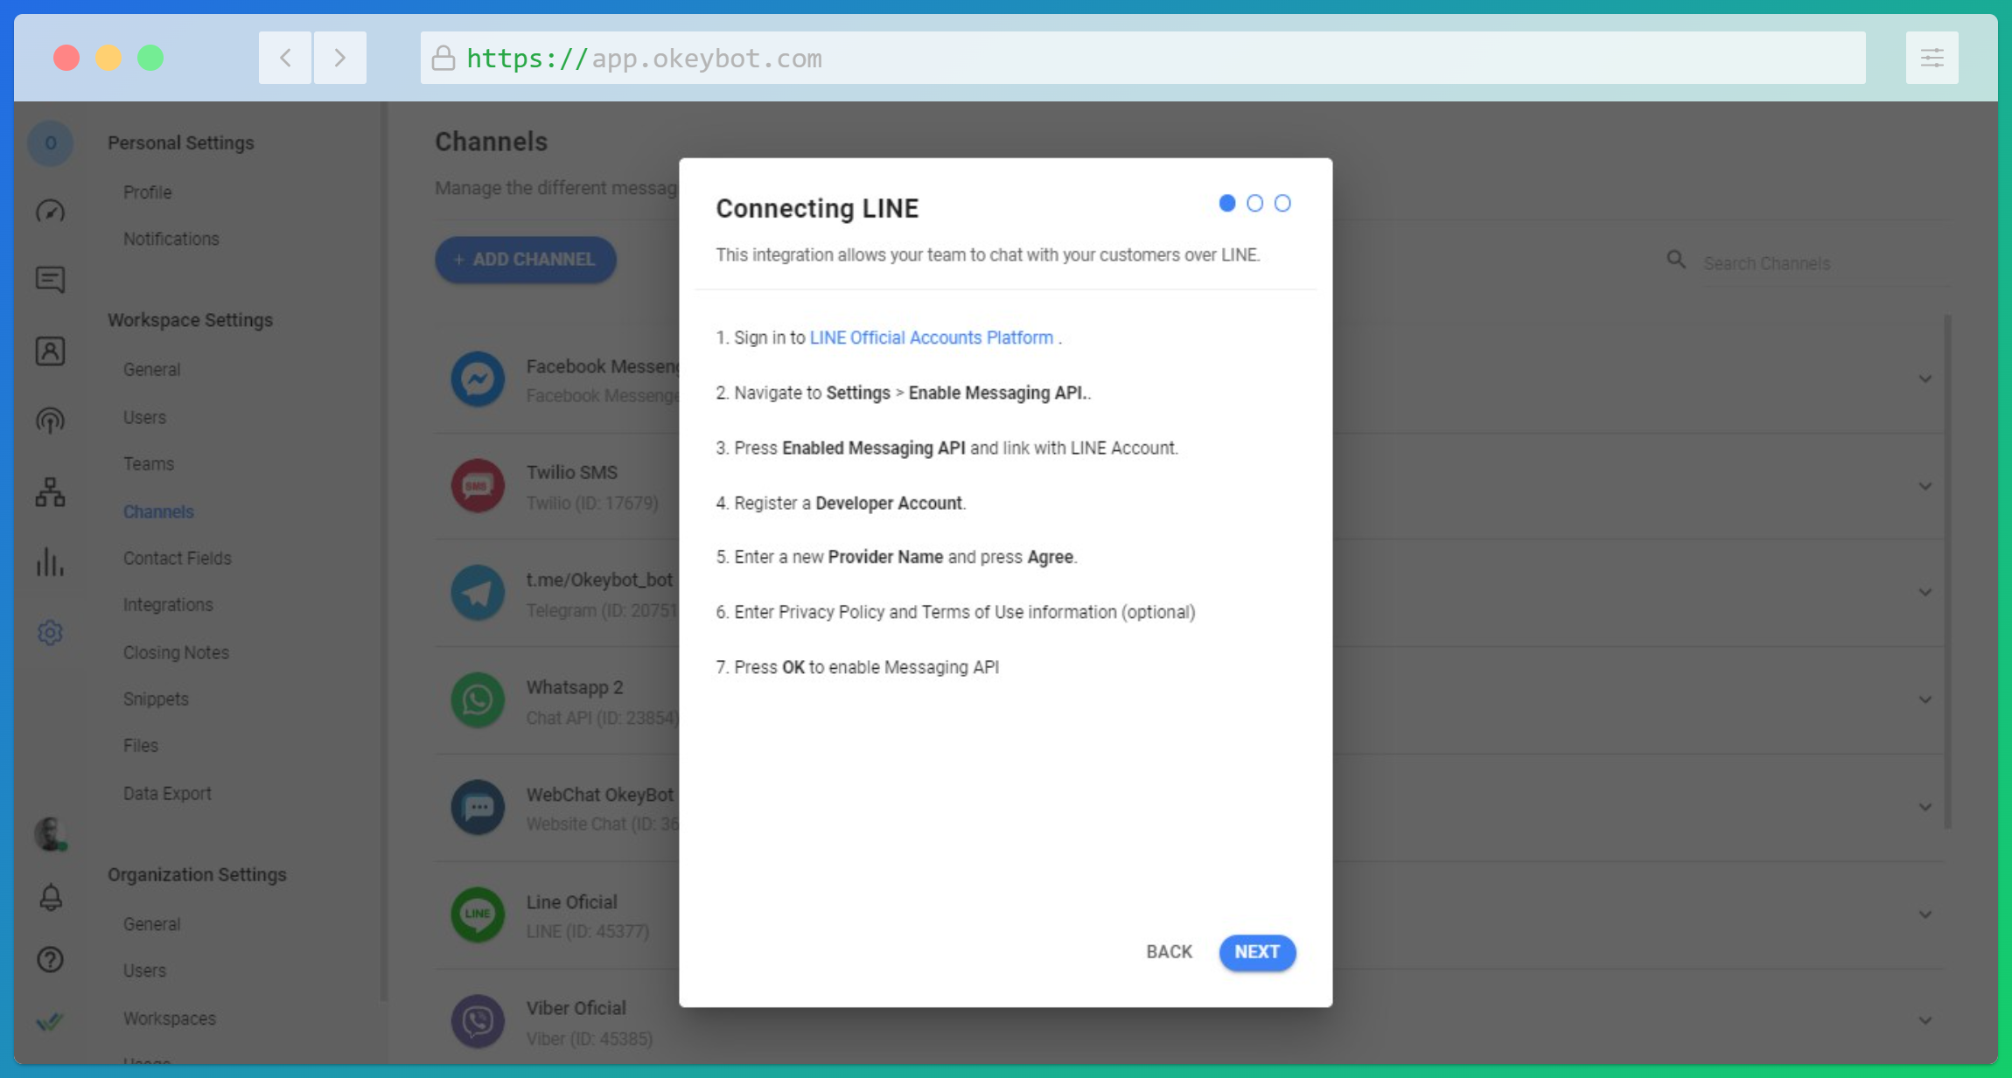The height and width of the screenshot is (1078, 2012).
Task: Open Notifications under Personal Settings
Action: (x=171, y=239)
